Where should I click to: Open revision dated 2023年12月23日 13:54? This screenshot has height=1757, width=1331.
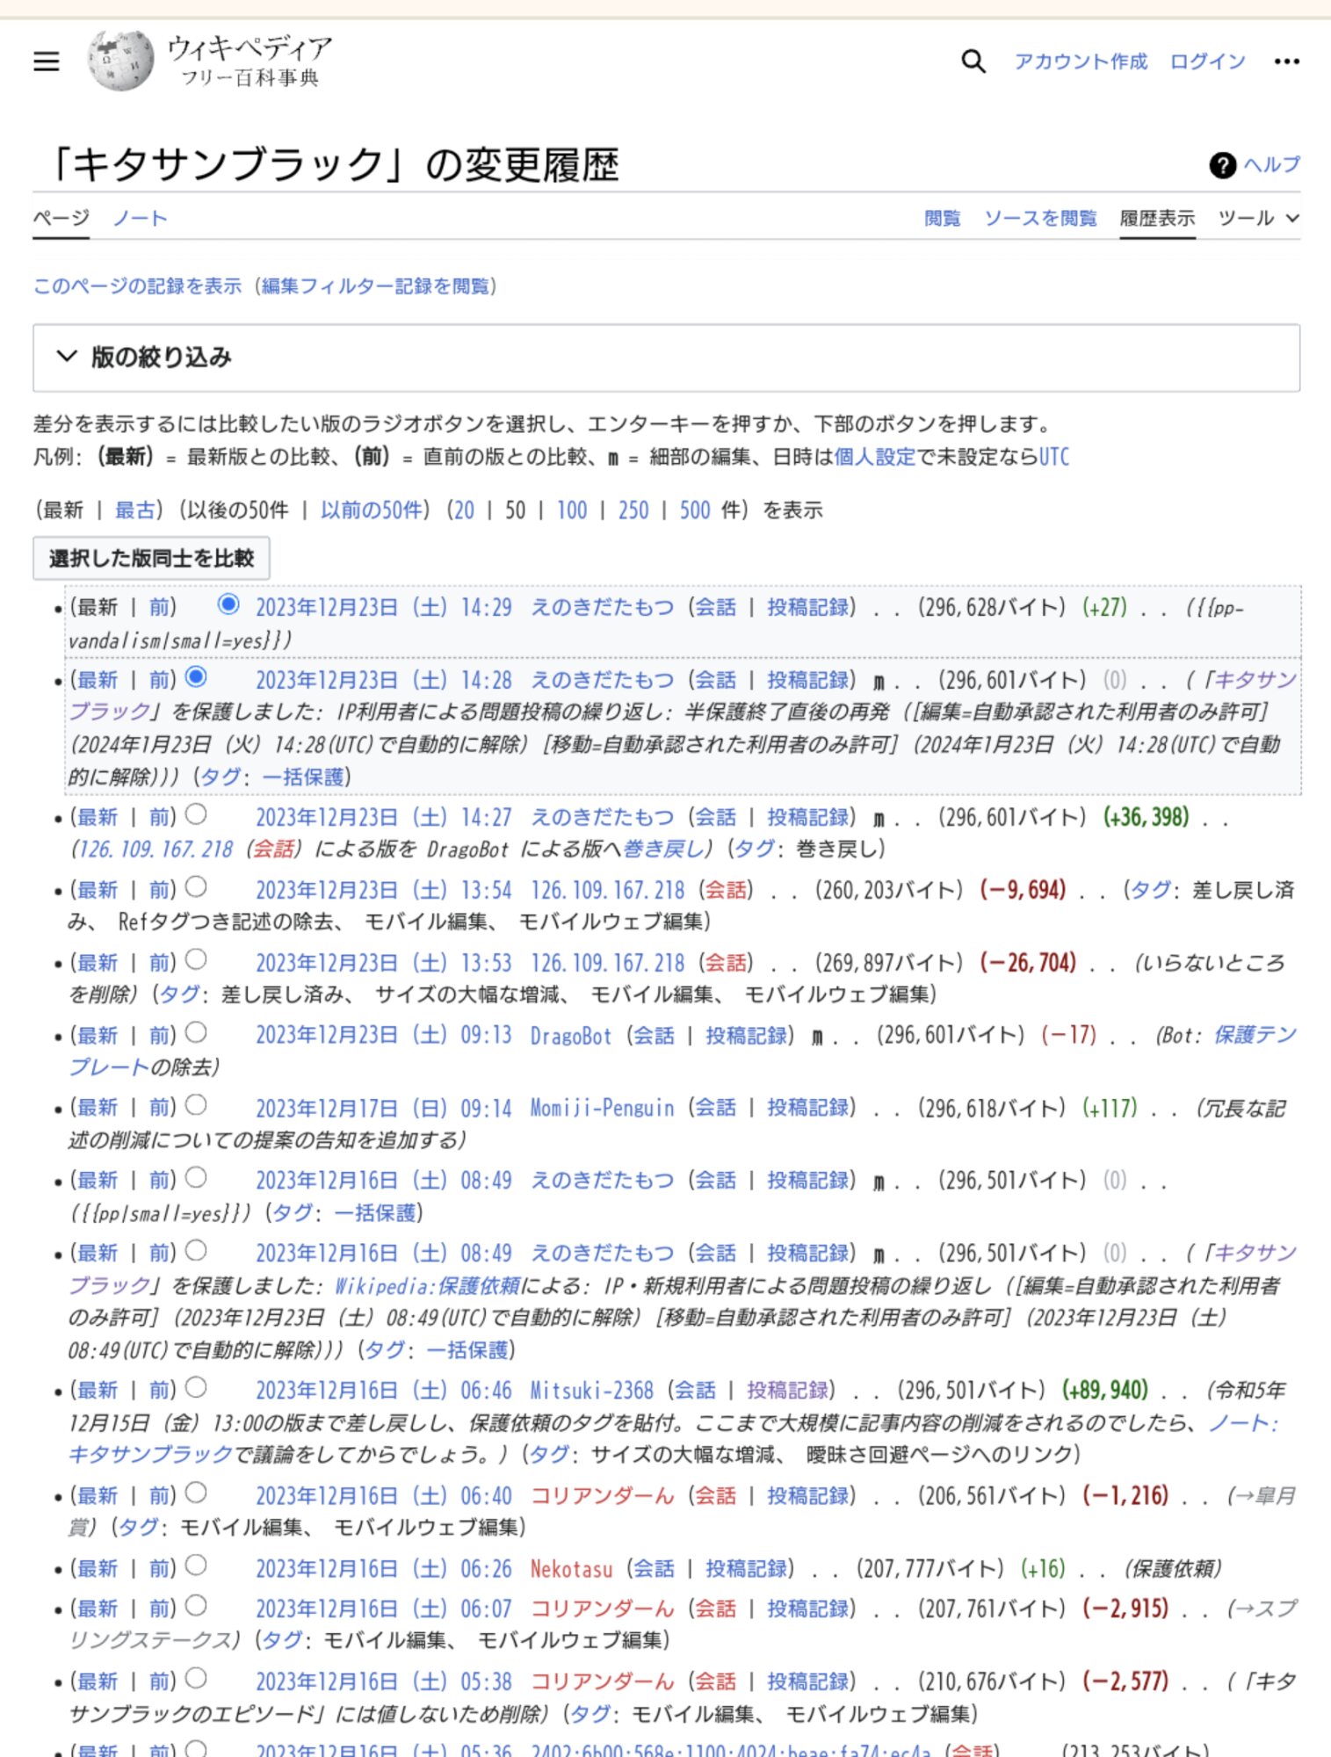point(383,891)
